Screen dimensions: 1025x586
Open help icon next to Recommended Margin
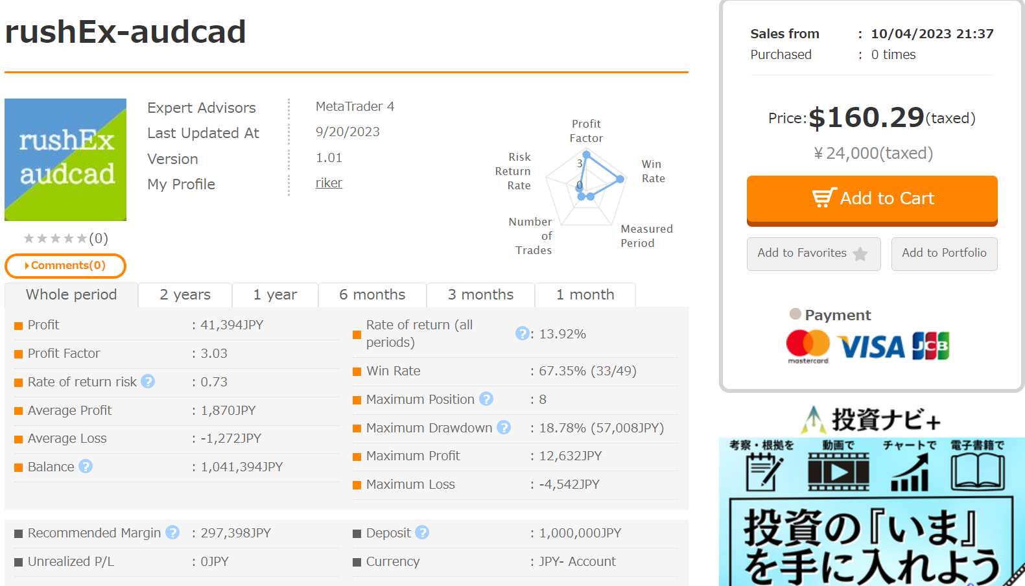point(172,532)
